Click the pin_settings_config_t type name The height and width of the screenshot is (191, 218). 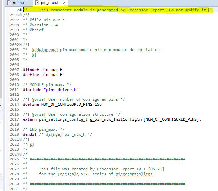pyautogui.click(x=63, y=119)
